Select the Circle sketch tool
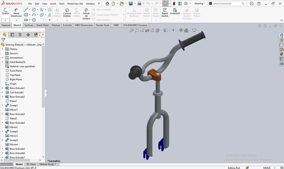Image resolution: width=284 pixels, height=169 pixels. (x=34, y=10)
